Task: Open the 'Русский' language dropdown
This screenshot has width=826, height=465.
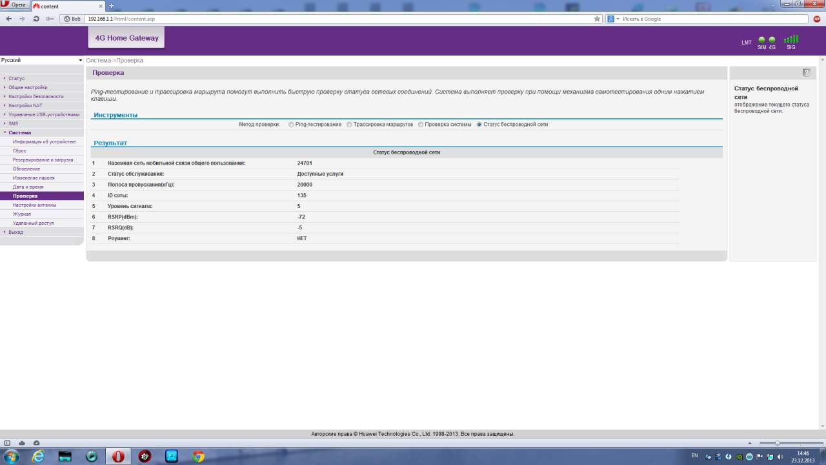Action: click(42, 60)
